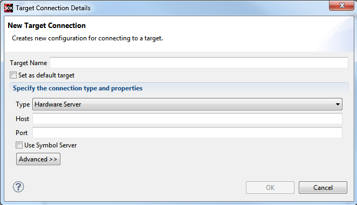Image resolution: width=357 pixels, height=205 pixels.
Task: Click the Type dropdown arrow
Action: point(338,104)
